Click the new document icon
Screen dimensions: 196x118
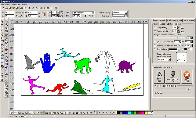[3, 8]
